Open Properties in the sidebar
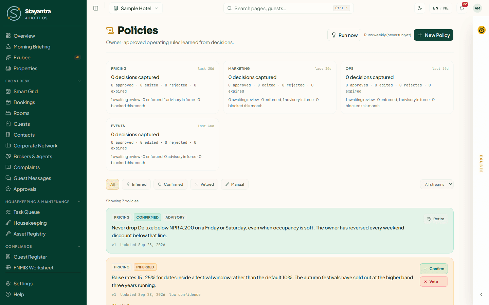 (43, 68)
